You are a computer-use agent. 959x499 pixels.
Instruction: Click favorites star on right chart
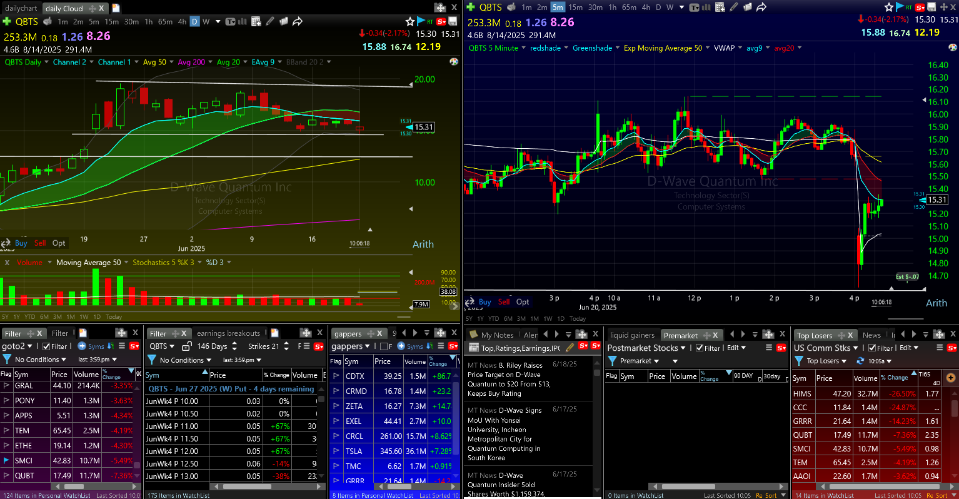coord(889,7)
